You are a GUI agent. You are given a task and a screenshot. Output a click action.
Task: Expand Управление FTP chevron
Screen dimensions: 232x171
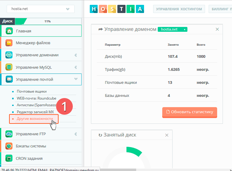[76, 134]
